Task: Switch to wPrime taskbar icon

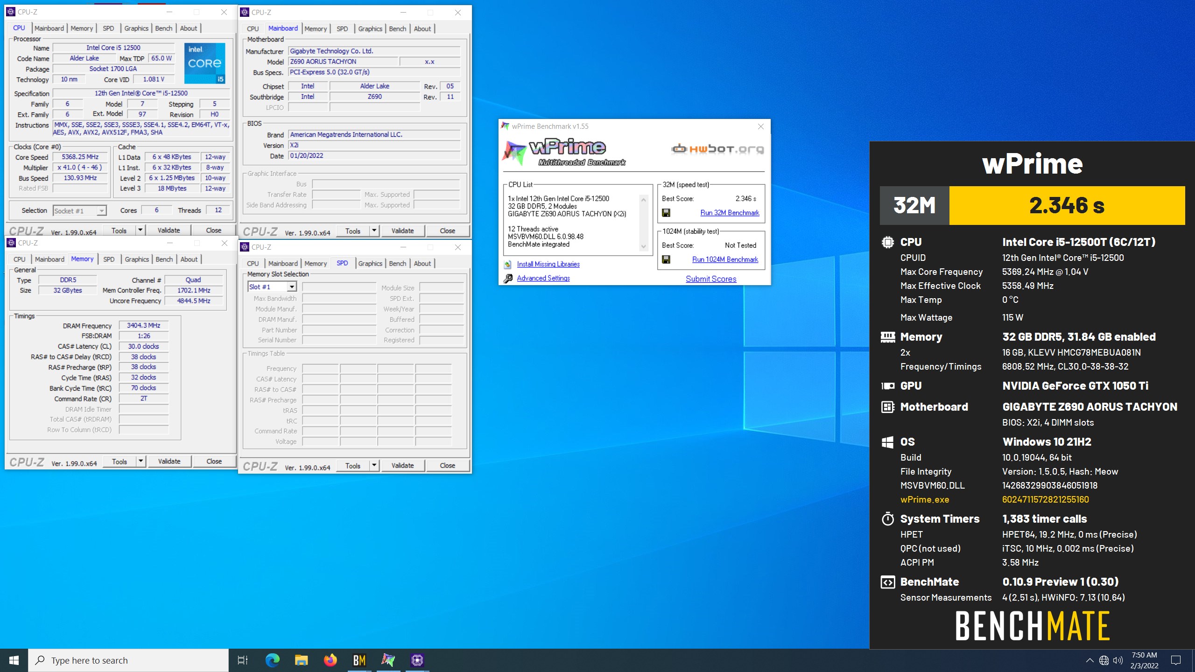Action: (388, 660)
